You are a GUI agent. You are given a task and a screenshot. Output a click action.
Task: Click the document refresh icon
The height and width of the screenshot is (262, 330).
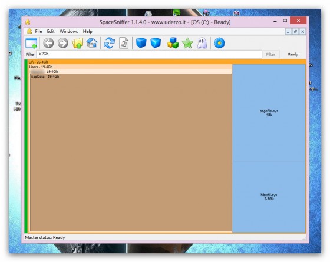124,43
